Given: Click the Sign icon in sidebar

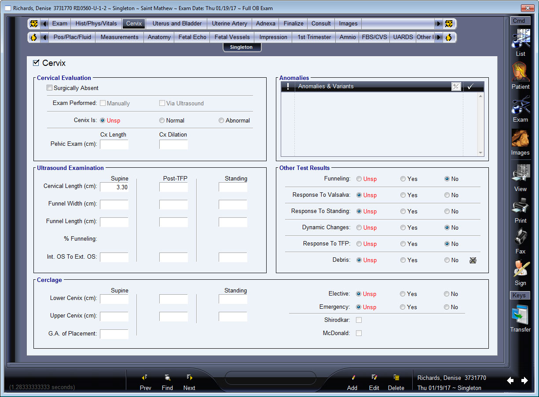Looking at the screenshot, I should [521, 269].
